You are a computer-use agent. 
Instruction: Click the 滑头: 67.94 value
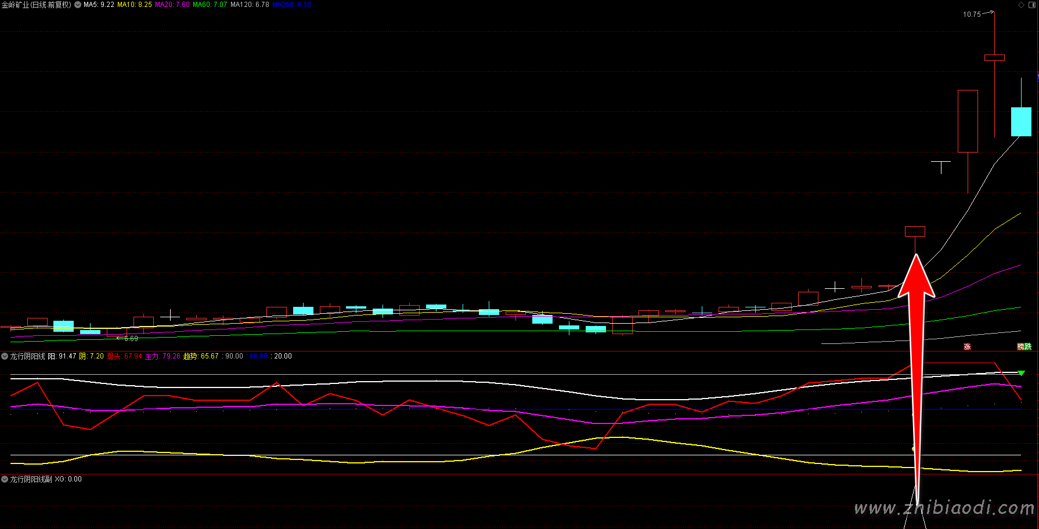pyautogui.click(x=124, y=356)
